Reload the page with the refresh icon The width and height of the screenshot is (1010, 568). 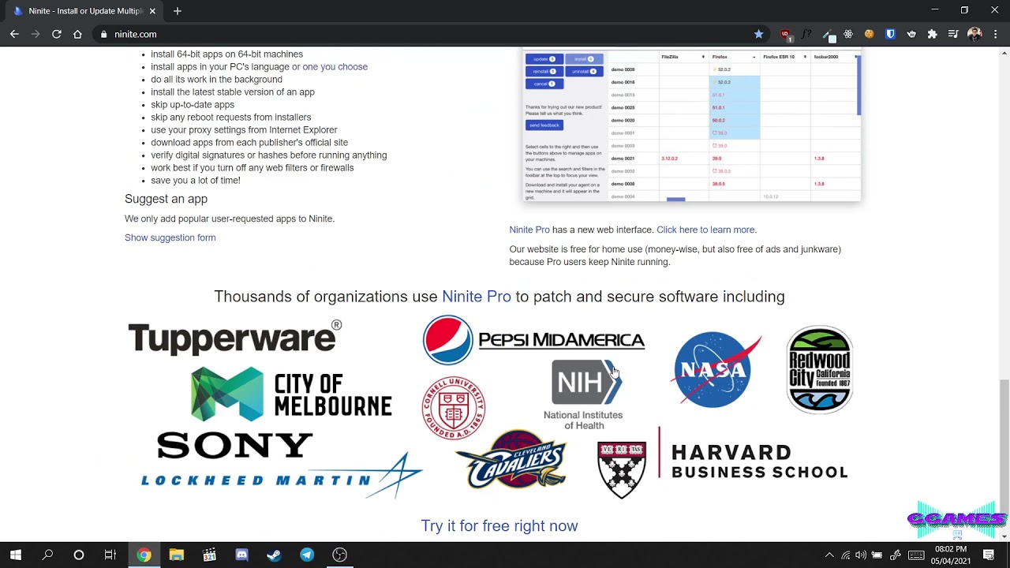[56, 34]
